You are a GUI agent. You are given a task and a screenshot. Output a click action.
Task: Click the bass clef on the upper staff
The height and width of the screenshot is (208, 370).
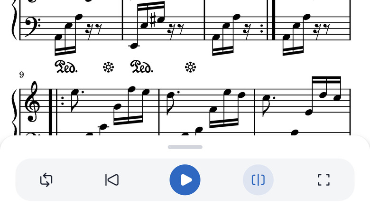(x=33, y=27)
